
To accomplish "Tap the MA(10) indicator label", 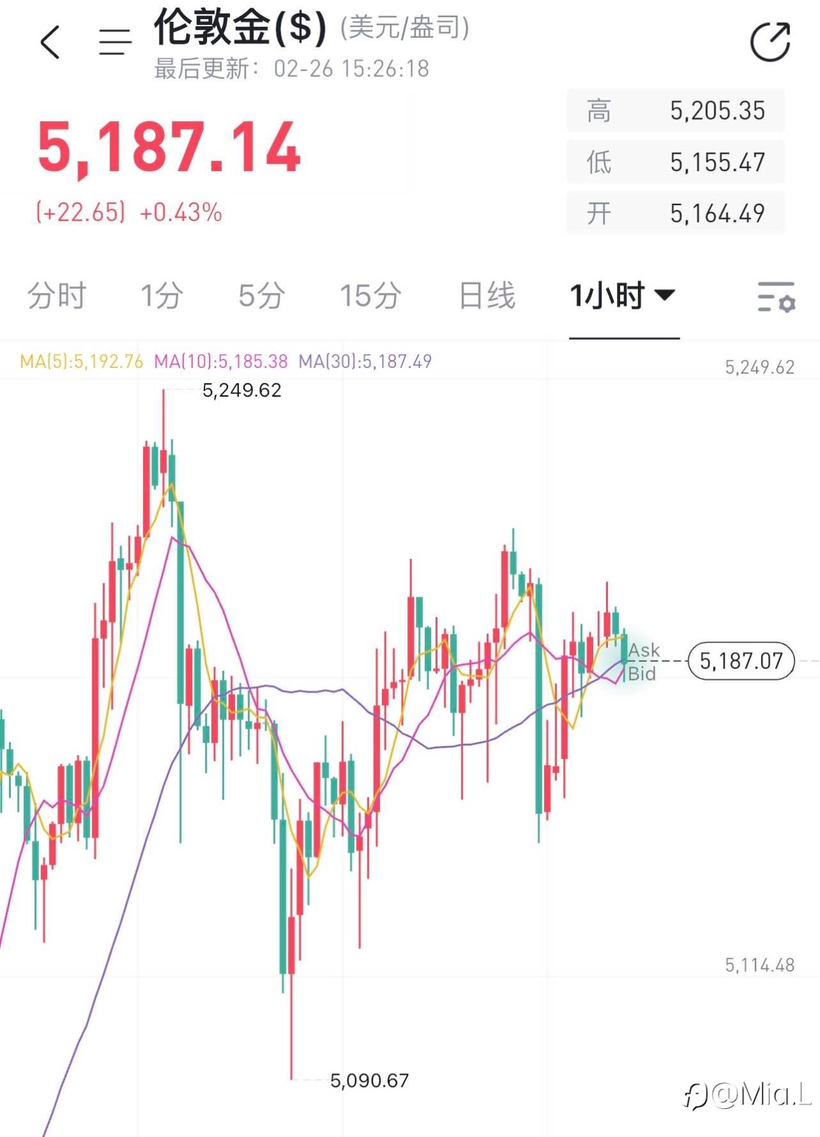I will pyautogui.click(x=221, y=361).
